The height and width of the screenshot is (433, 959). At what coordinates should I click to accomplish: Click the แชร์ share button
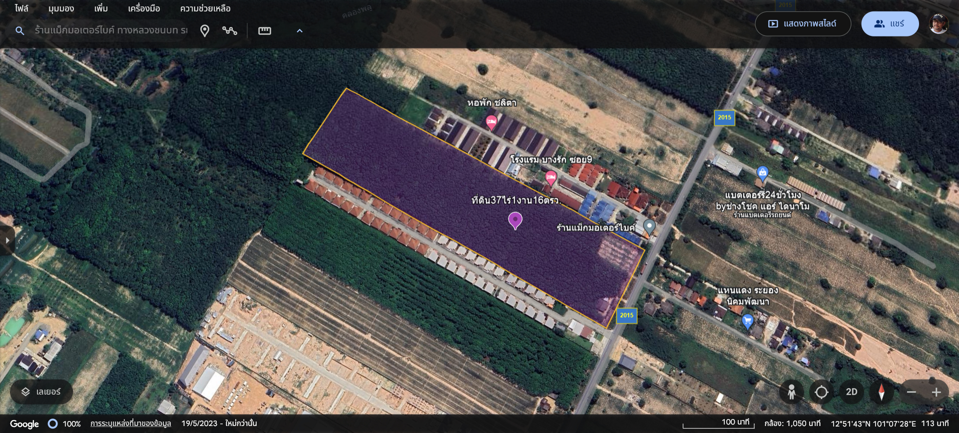[890, 23]
